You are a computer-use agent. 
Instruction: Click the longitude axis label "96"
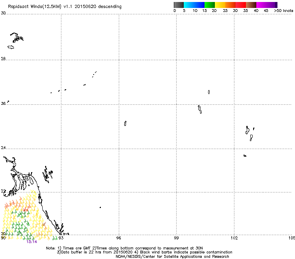(118, 238)
